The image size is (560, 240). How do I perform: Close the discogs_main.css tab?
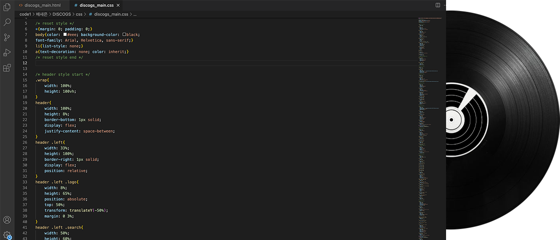click(x=118, y=5)
